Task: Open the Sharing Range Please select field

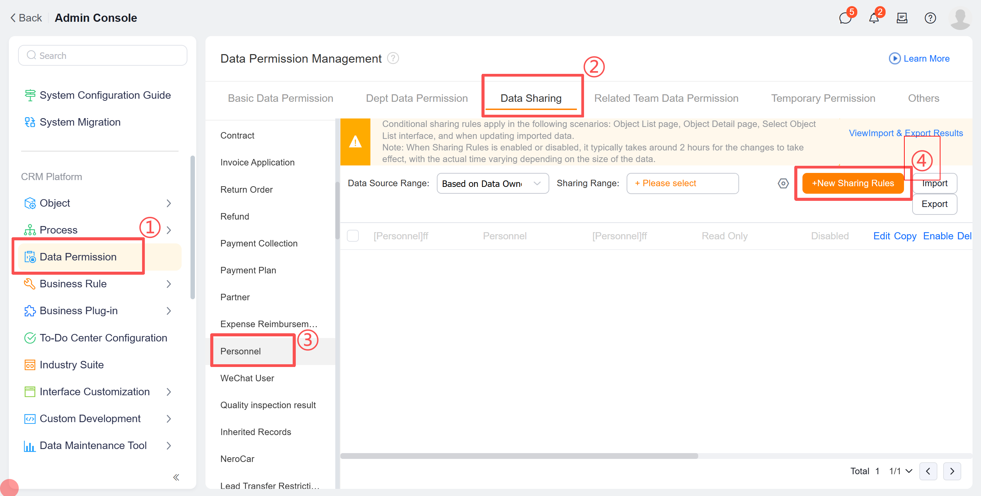Action: 683,183
